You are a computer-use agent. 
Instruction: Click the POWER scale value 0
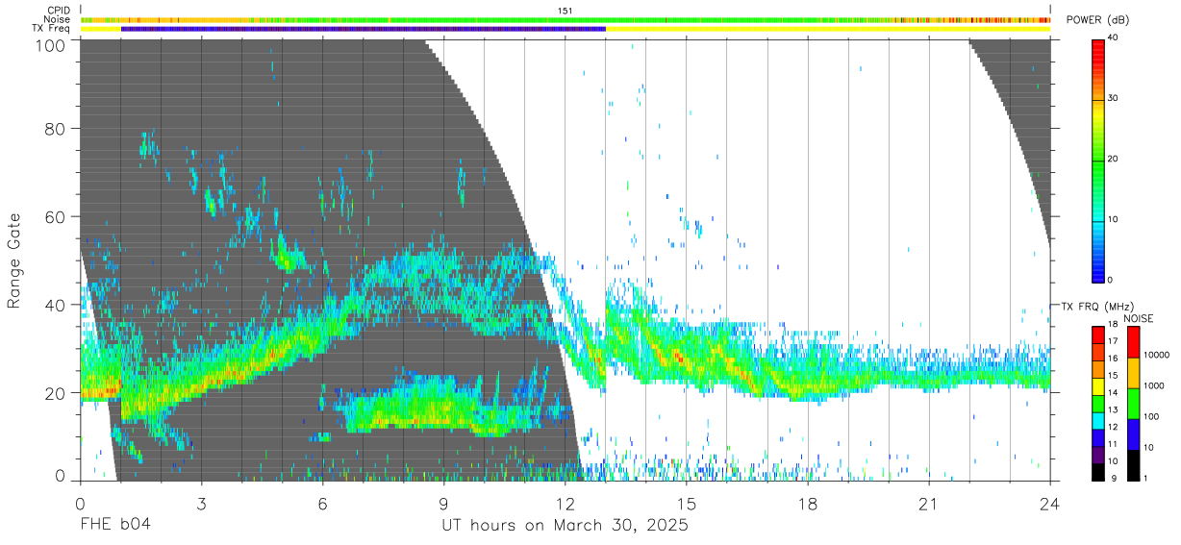tap(1110, 280)
